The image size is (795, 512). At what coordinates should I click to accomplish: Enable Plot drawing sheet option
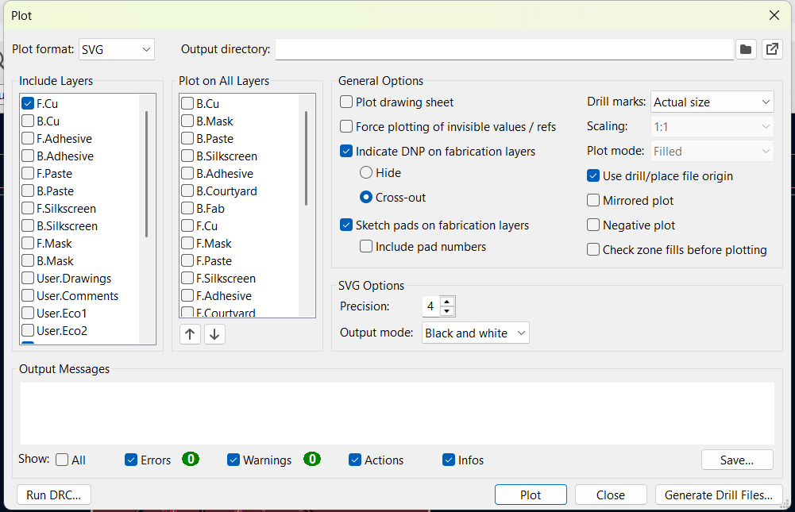coord(346,102)
